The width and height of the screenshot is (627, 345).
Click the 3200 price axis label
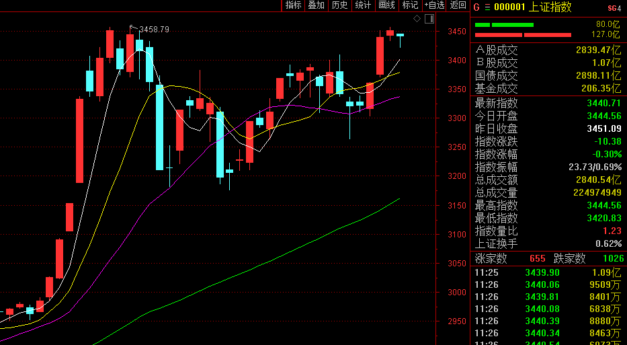click(x=457, y=176)
